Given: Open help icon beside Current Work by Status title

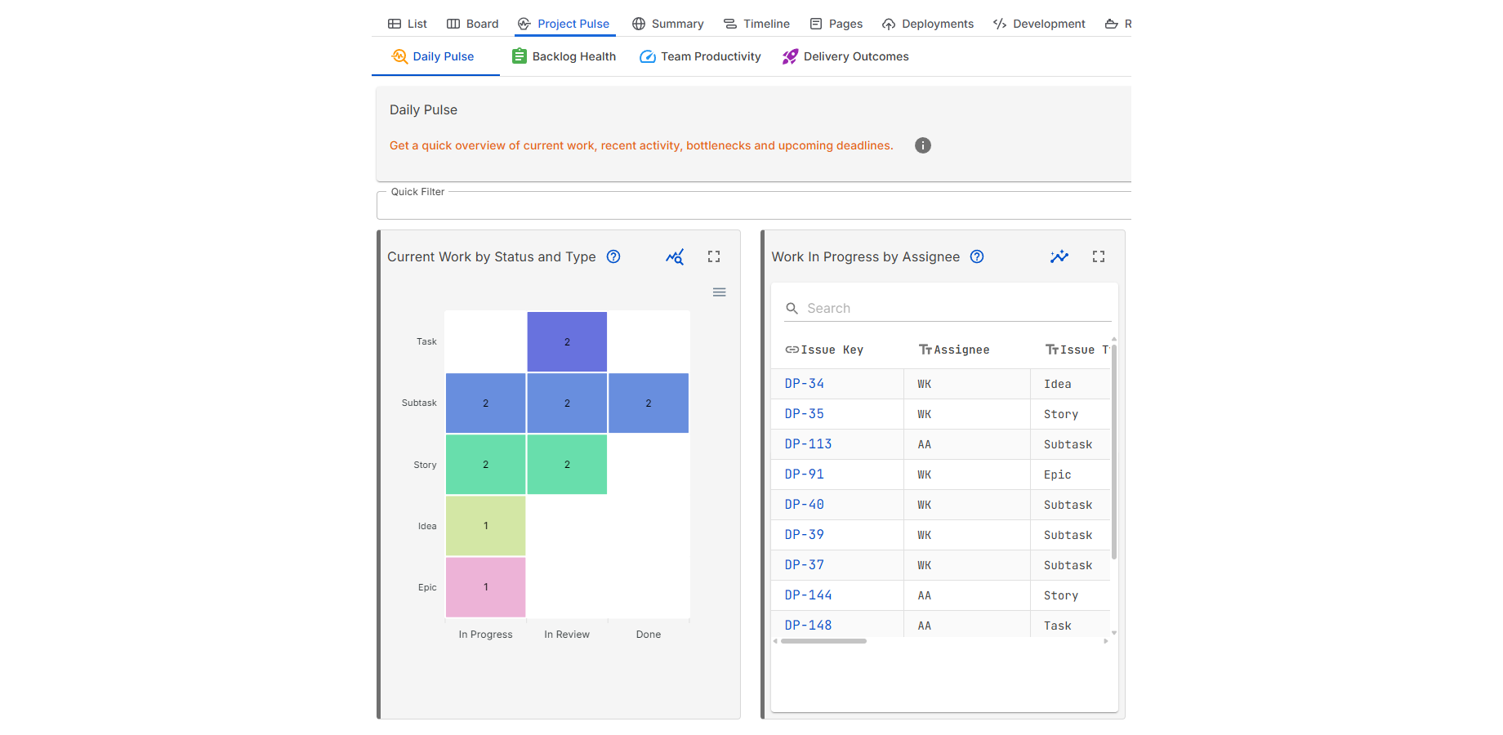Looking at the screenshot, I should 613,256.
